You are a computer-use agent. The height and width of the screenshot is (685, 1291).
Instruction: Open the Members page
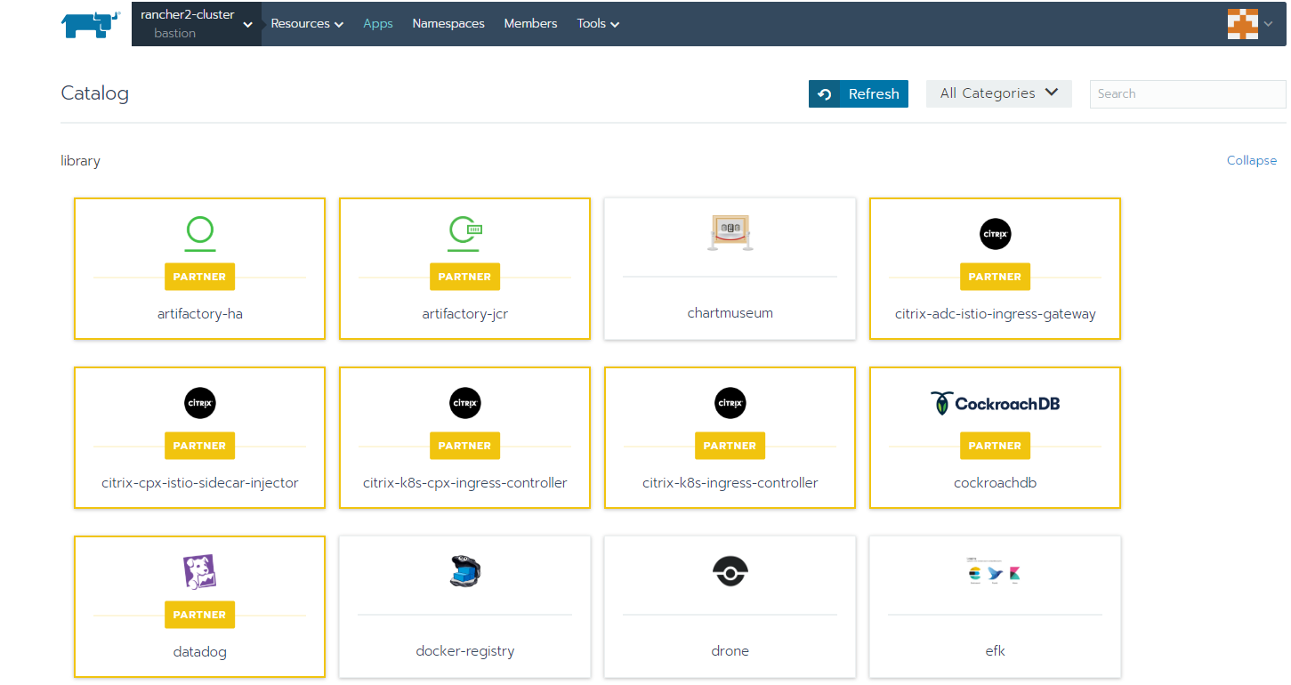(x=530, y=24)
